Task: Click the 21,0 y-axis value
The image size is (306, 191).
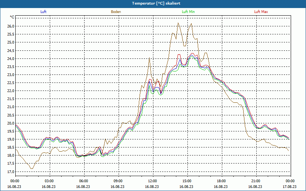Action: point(11,107)
